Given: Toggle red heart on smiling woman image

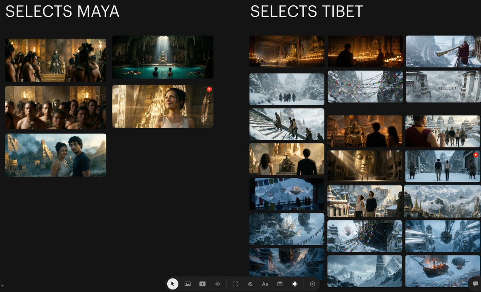Looking at the screenshot, I should (x=209, y=89).
